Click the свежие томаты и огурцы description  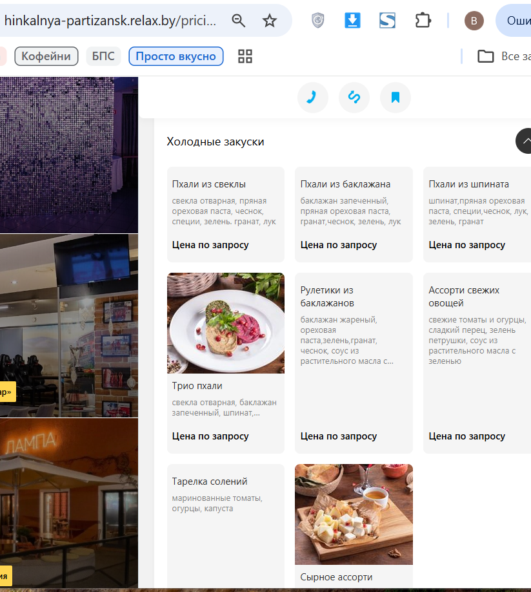click(477, 340)
